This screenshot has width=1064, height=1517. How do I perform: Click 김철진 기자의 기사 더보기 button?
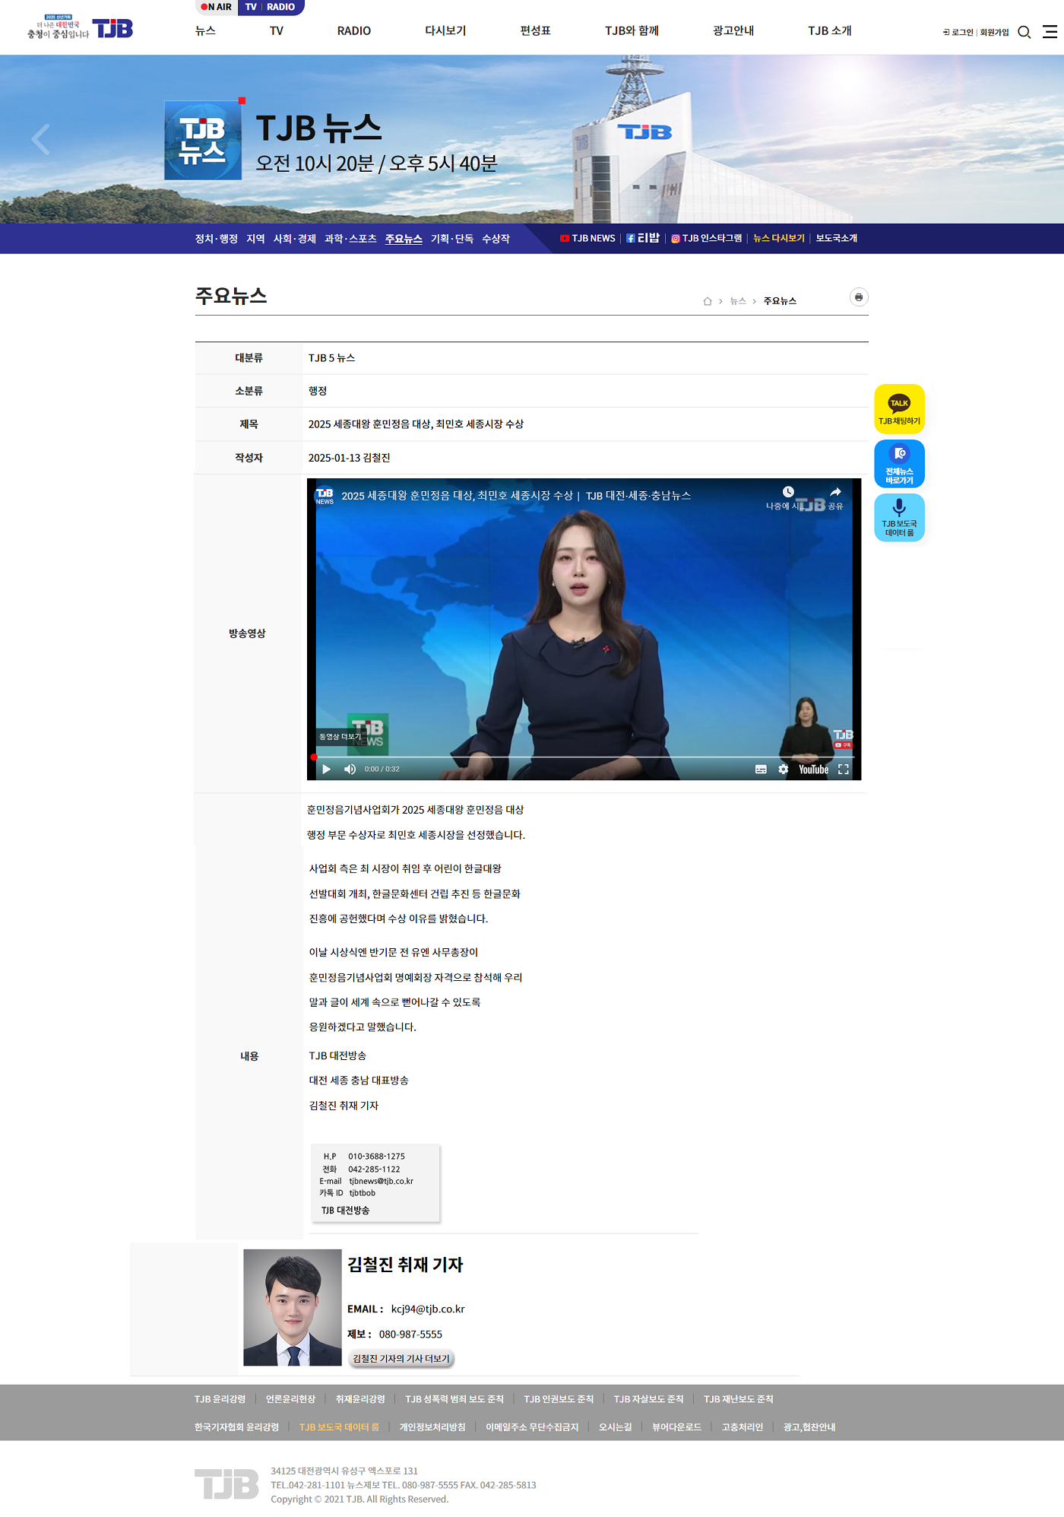click(401, 1359)
